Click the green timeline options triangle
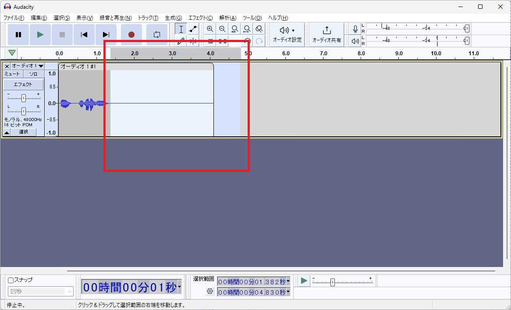 [x=12, y=53]
